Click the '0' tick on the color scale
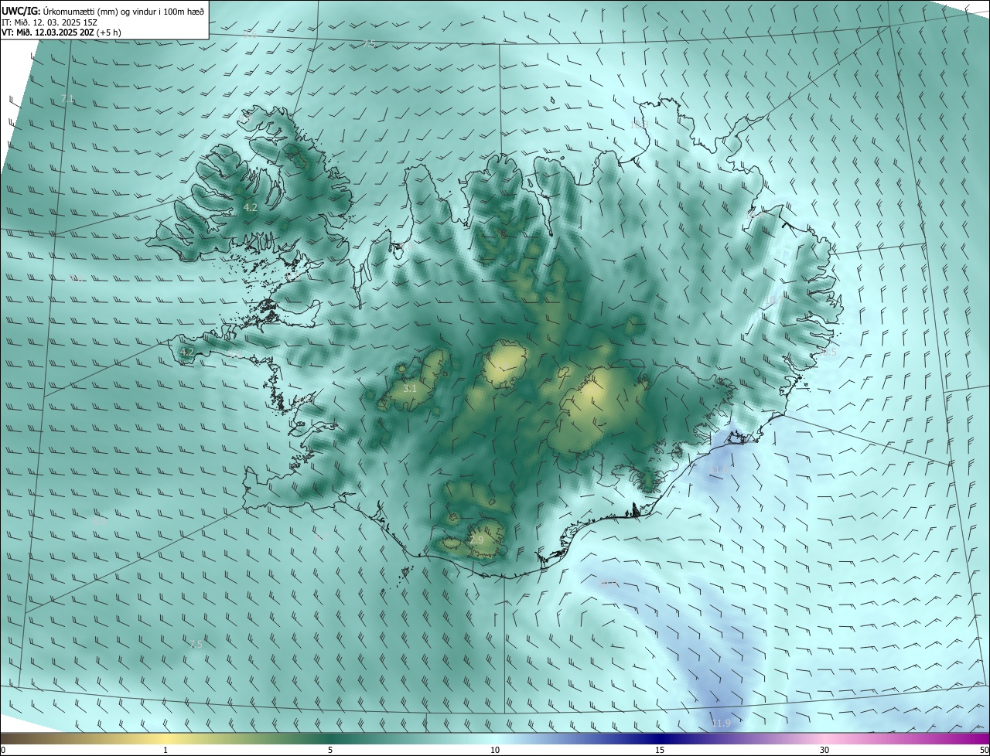The width and height of the screenshot is (990, 756). [x=3, y=750]
